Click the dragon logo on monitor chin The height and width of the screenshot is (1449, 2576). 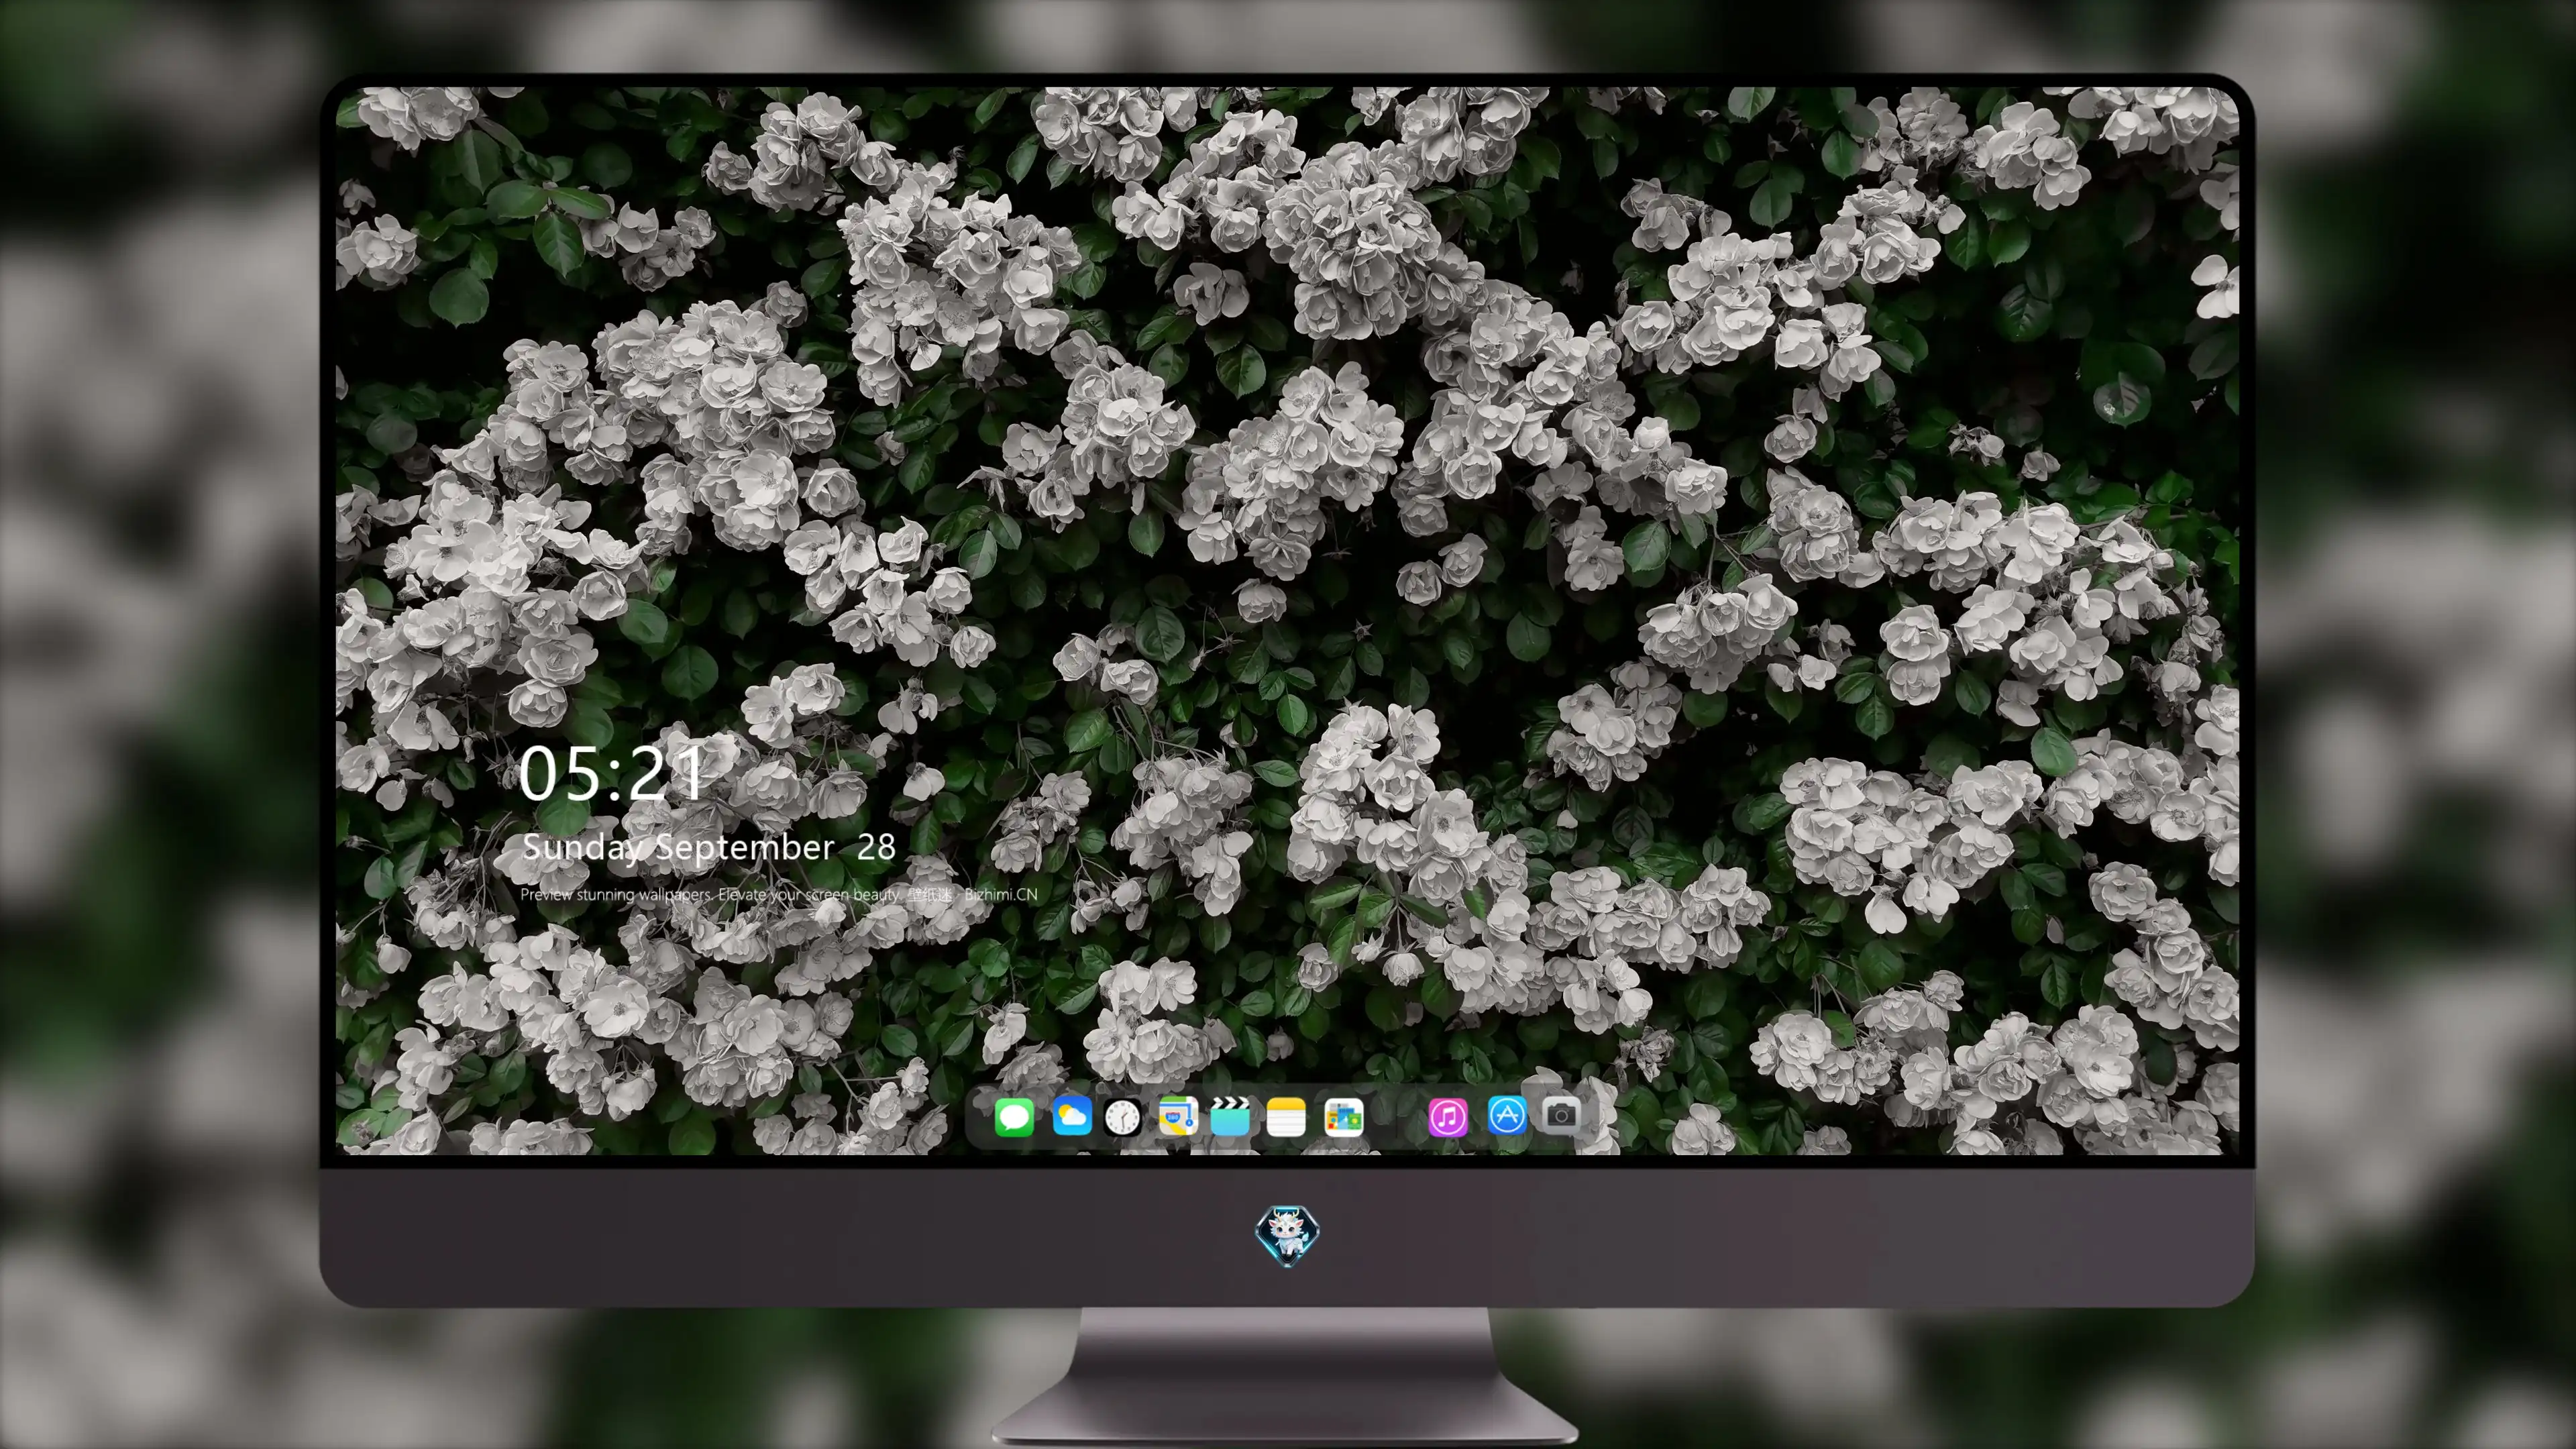(x=1287, y=1235)
